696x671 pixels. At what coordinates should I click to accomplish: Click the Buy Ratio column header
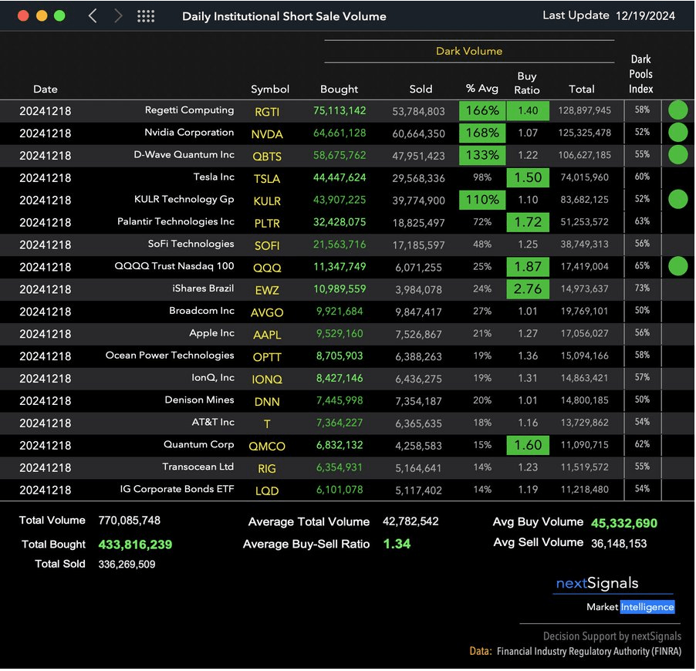pyautogui.click(x=527, y=83)
